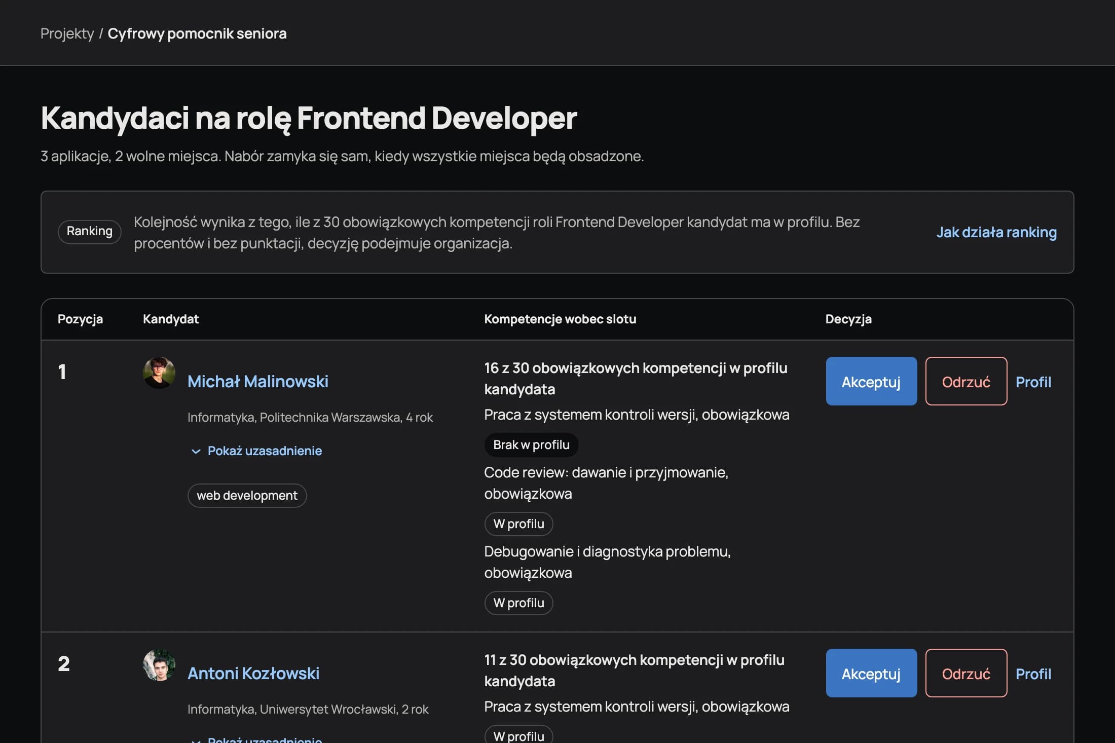
Task: Click 'Informatyka, Politechnika Warszawska, 4 rok' text
Action: point(310,417)
